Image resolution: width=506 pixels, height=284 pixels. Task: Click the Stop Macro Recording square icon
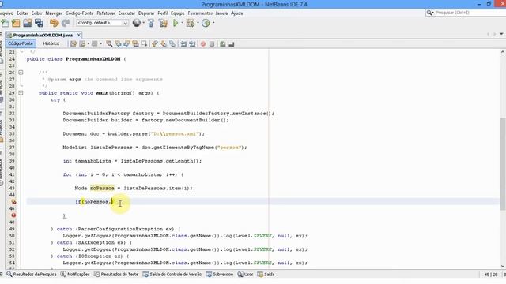[212, 44]
